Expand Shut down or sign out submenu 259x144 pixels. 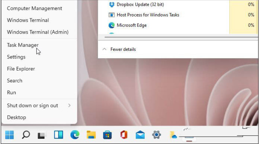click(x=38, y=106)
